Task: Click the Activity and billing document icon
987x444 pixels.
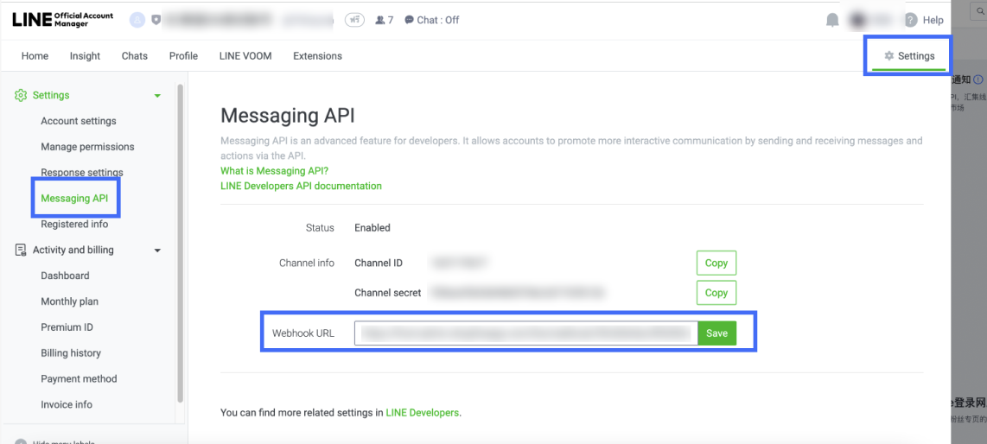Action: coord(21,251)
